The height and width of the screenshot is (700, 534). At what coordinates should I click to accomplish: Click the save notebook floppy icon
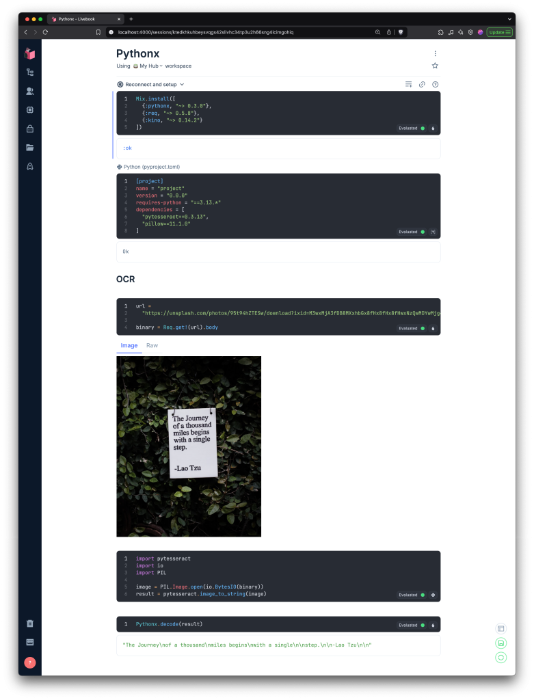(x=500, y=643)
